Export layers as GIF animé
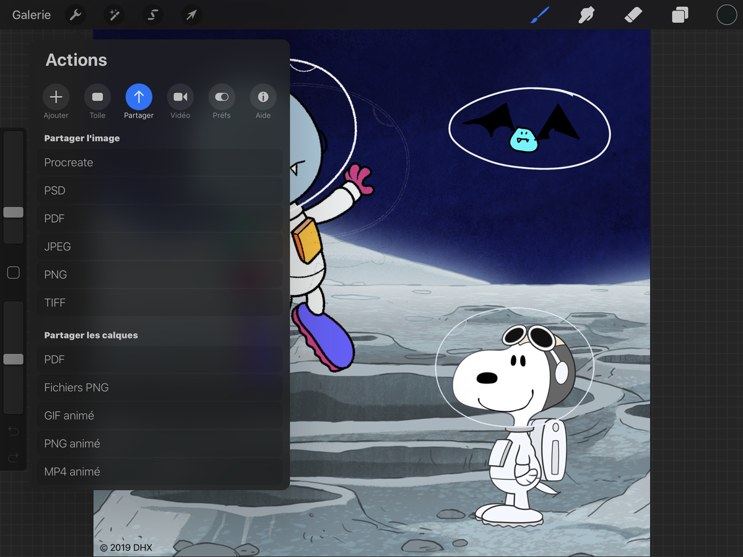 coord(160,415)
